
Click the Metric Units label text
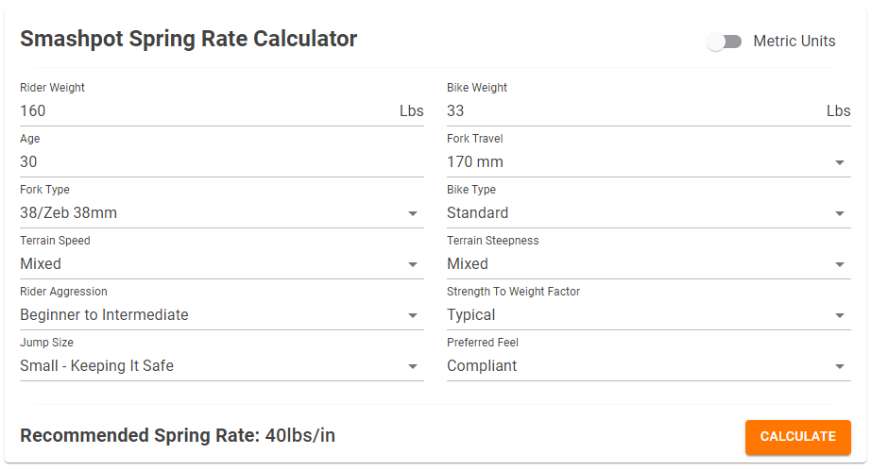794,42
